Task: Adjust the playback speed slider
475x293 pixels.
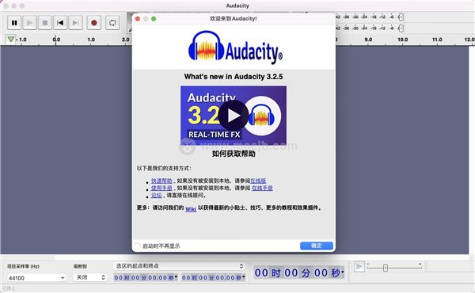Action: [386, 268]
